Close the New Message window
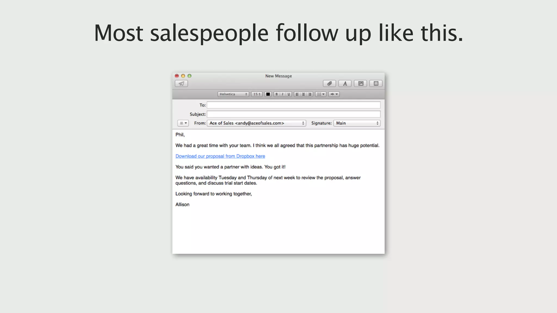This screenshot has width=557, height=313. (177, 76)
